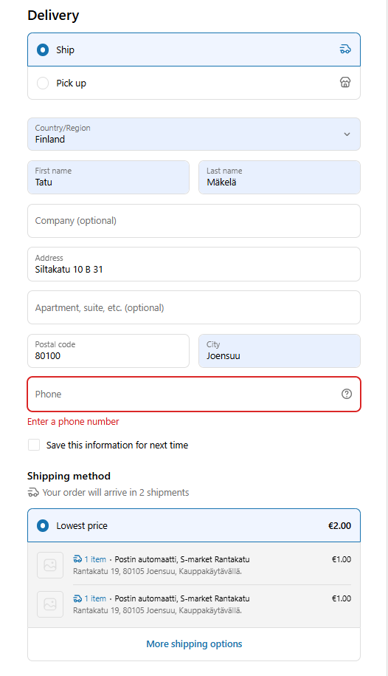Click the truck icon on second 1 item
388x676 pixels.
click(77, 598)
